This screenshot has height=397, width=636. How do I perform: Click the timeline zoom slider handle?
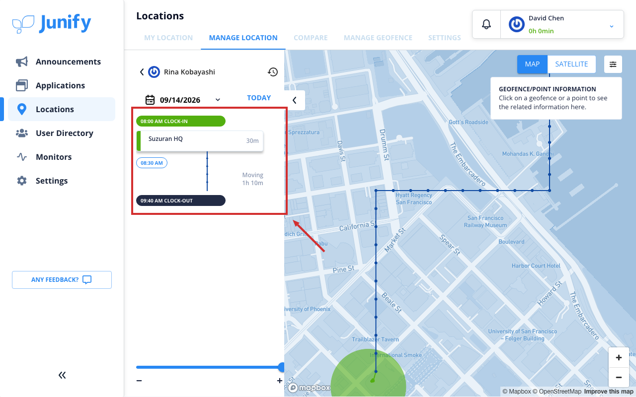pos(282,367)
